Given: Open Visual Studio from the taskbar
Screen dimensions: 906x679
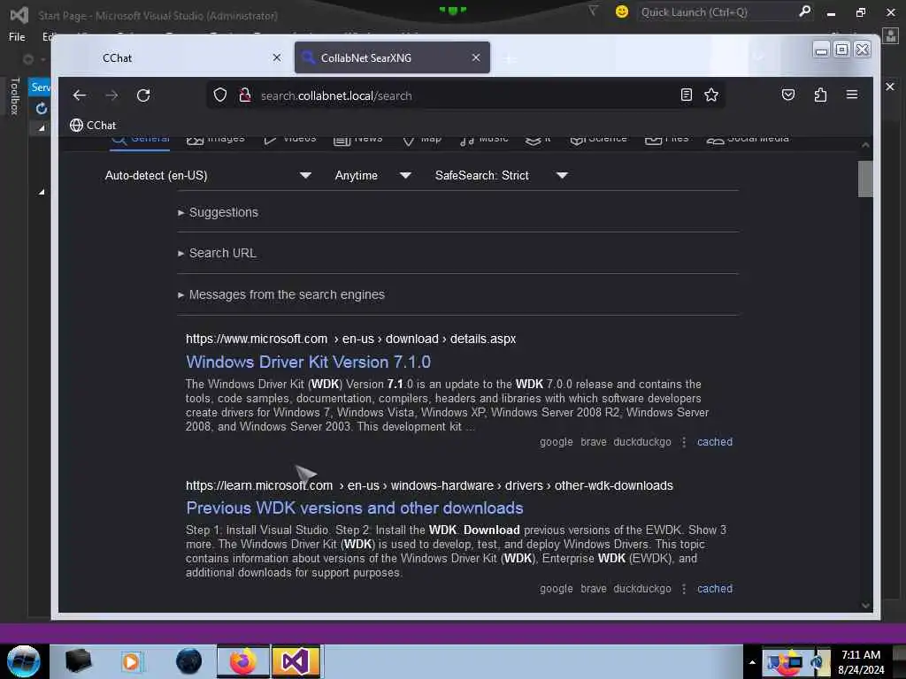Looking at the screenshot, I should click(296, 661).
